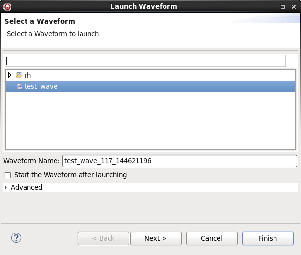Click the Select a Waveform to launch text
Viewport: 301px width, 255px height.
53,34
